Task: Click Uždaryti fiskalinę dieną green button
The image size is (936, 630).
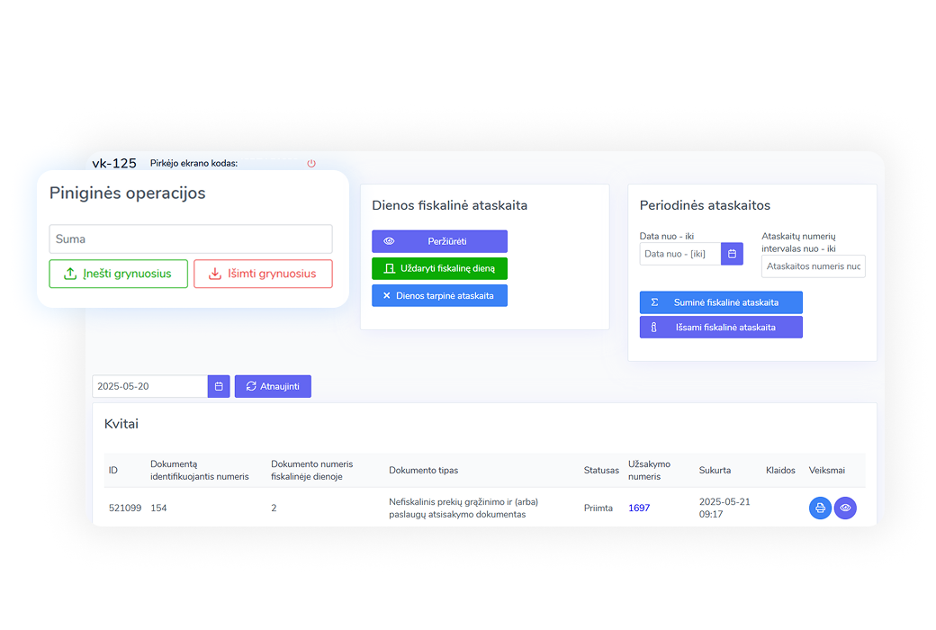Action: coord(439,268)
